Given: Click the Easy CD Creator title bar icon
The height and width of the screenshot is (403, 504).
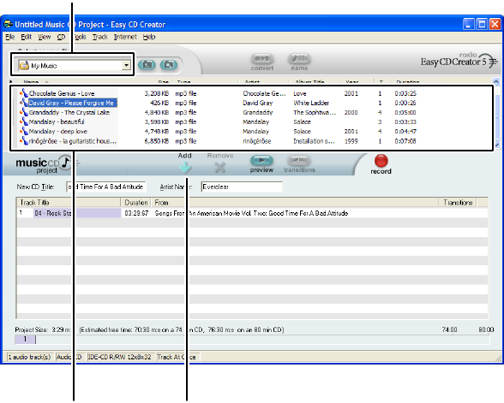Looking at the screenshot, I should 8,24.
